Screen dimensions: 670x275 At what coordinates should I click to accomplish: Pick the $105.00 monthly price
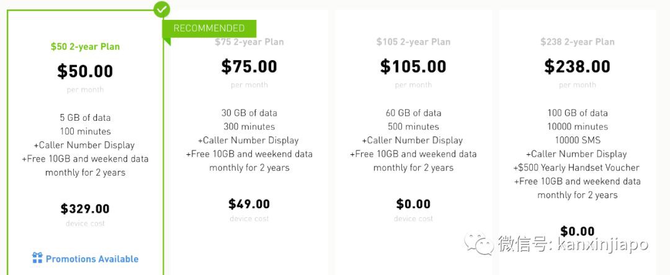click(413, 66)
